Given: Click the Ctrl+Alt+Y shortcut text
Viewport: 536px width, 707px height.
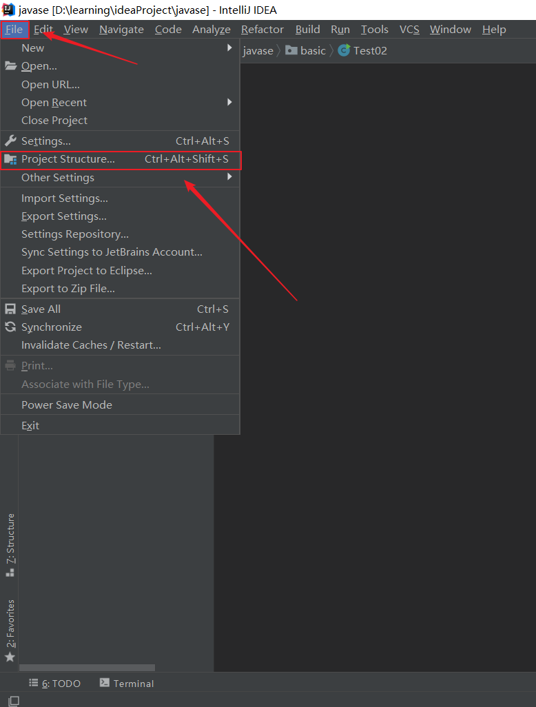Looking at the screenshot, I should (x=203, y=327).
